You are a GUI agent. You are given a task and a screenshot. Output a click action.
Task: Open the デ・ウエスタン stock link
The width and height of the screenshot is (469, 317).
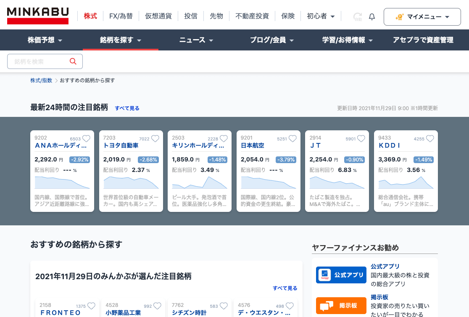click(264, 312)
